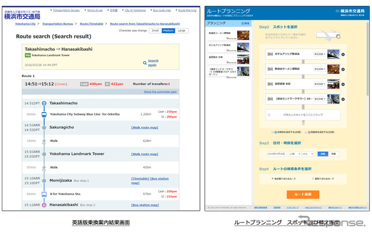The image size is (372, 234).
Task: Open stay-time dropdown on 新横浜ラーメン博物館 row
Action: 320,69
